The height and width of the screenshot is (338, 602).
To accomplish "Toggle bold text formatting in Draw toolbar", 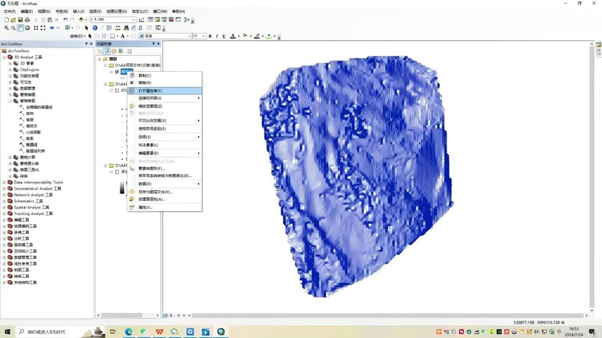I will (210, 36).
